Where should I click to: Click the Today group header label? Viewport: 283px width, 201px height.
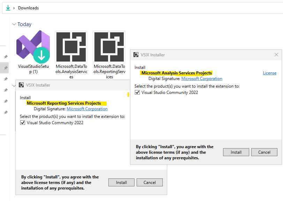pos(24,24)
